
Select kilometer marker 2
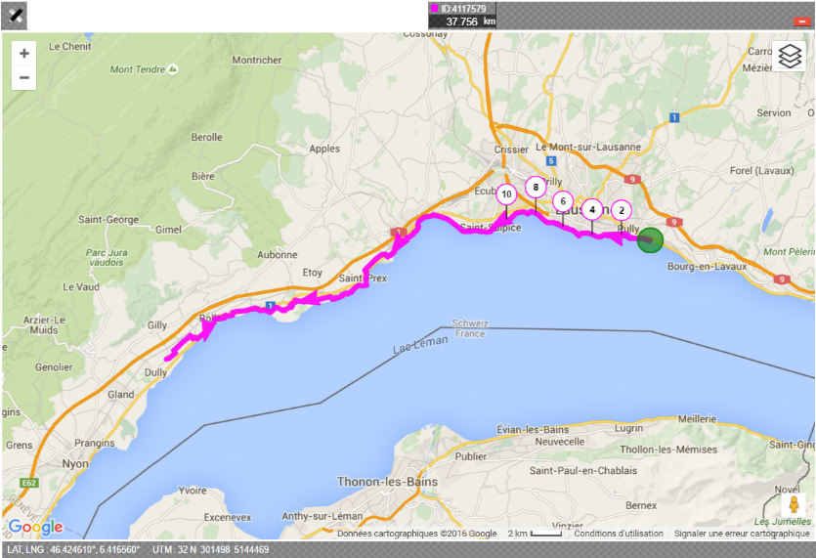[x=622, y=211]
